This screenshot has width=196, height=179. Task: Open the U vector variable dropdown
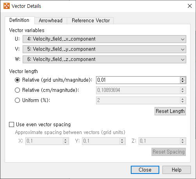(x=104, y=39)
